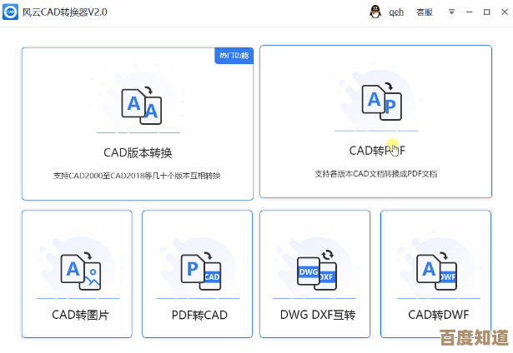Open the CAD转图片 label
The width and height of the screenshot is (513, 353).
click(81, 315)
